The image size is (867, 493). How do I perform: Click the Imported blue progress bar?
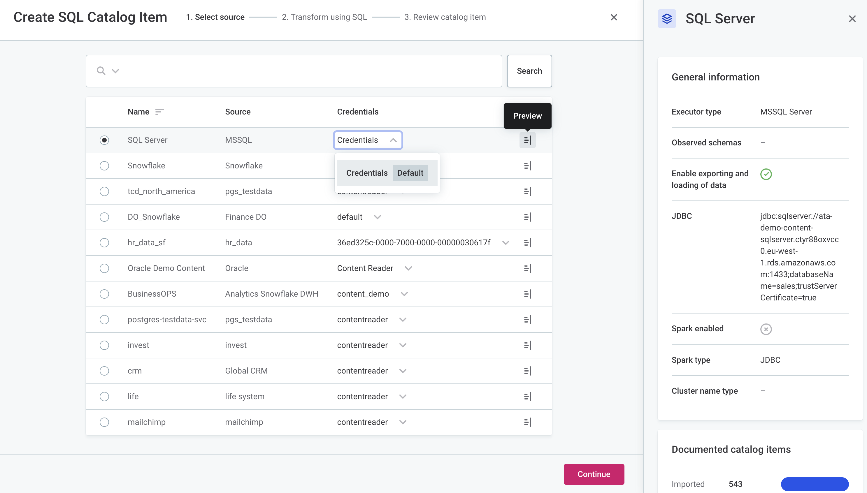(x=814, y=484)
